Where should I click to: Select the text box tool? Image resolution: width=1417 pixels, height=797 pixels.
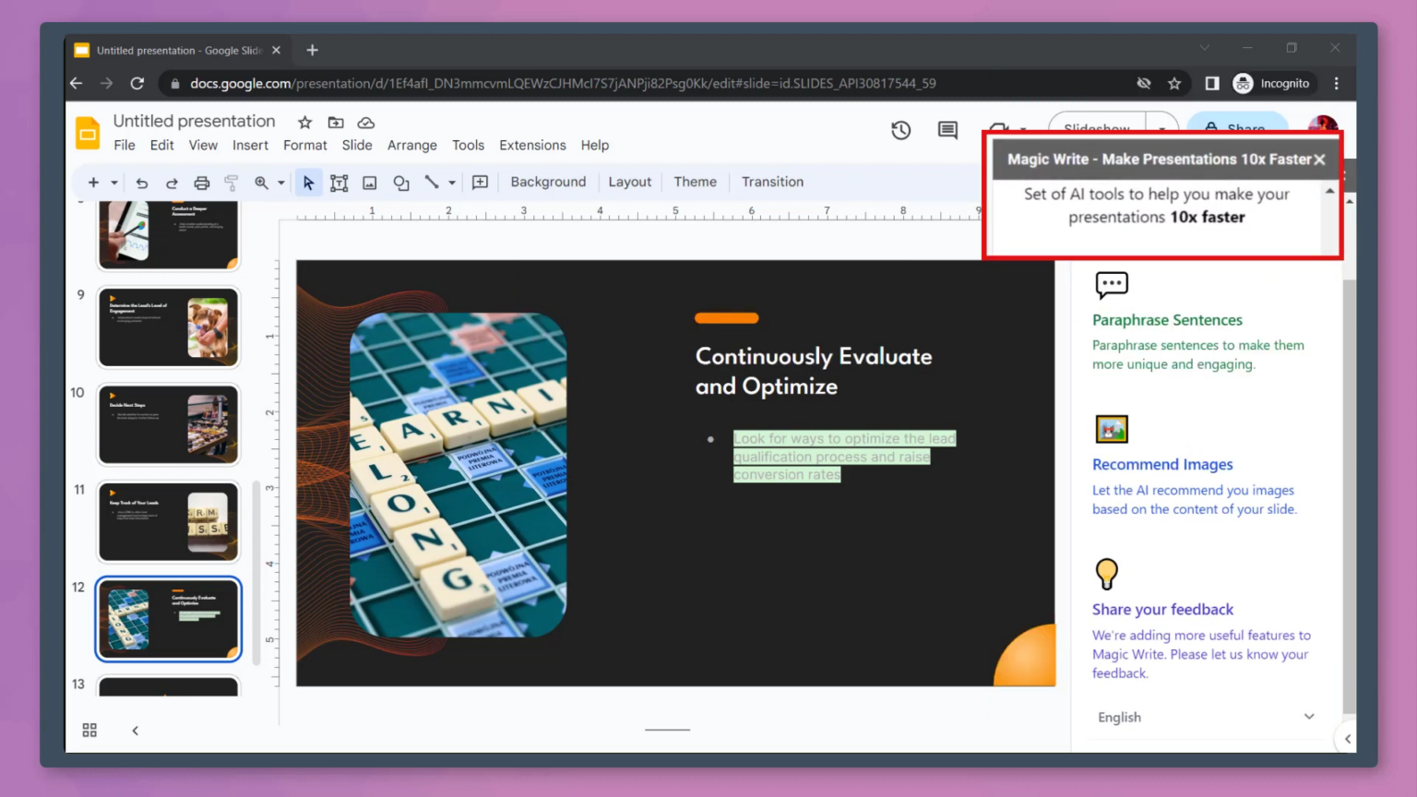point(339,182)
